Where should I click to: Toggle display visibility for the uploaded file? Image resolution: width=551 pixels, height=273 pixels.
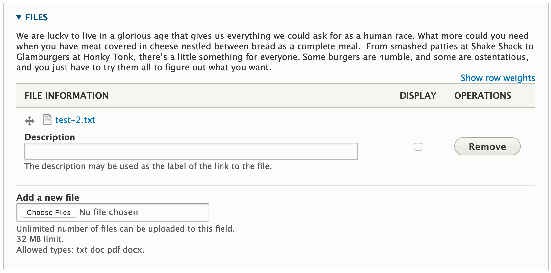click(x=418, y=147)
